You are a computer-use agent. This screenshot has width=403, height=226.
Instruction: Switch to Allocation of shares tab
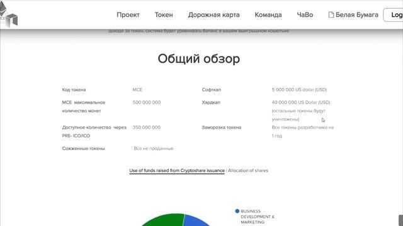click(x=248, y=170)
